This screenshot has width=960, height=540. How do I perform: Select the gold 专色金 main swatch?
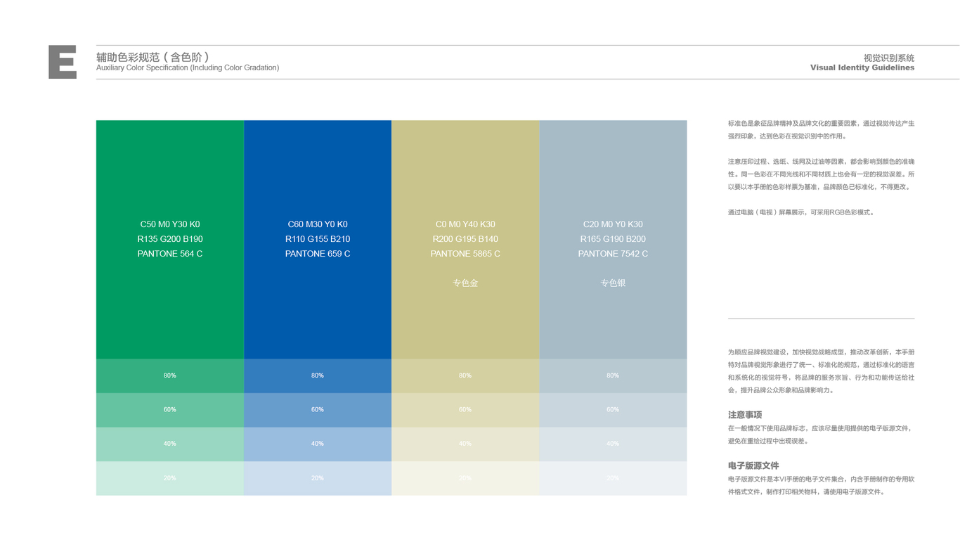pos(465,239)
